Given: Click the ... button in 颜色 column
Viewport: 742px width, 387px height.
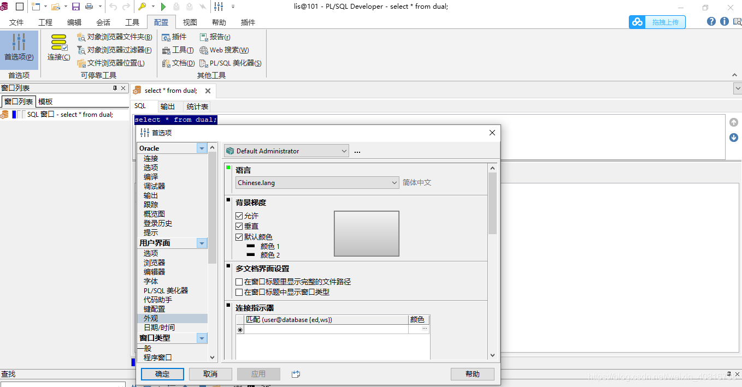Looking at the screenshot, I should 425,329.
